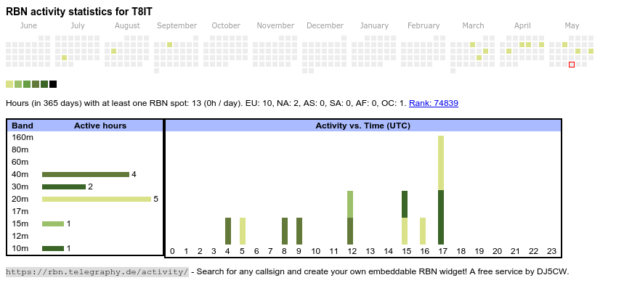This screenshot has height=283, width=632.
Task: Click the activity bar at hour 16
Action: coord(423,231)
